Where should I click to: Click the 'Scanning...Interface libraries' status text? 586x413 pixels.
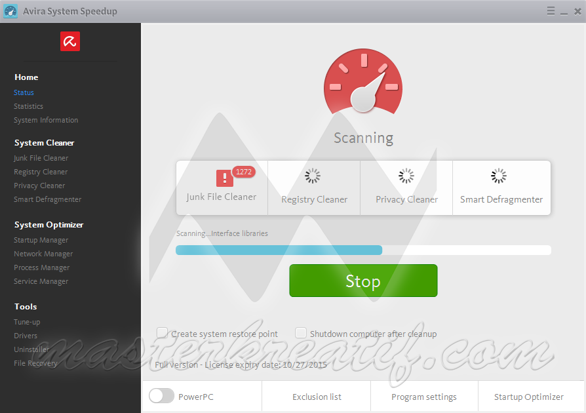(222, 233)
